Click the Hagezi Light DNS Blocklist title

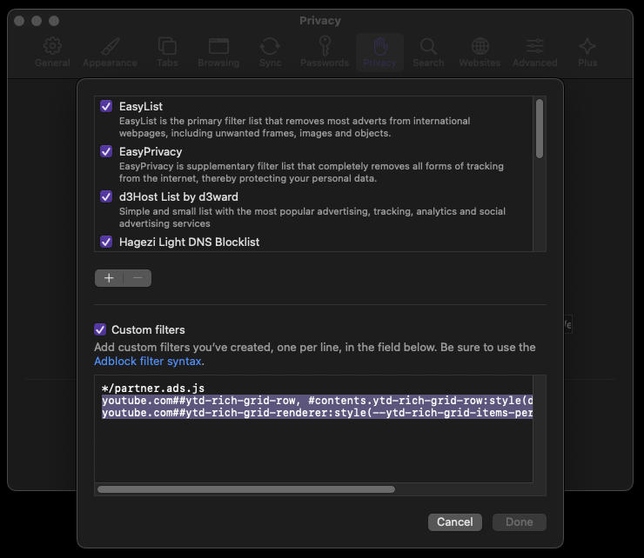pyautogui.click(x=190, y=242)
